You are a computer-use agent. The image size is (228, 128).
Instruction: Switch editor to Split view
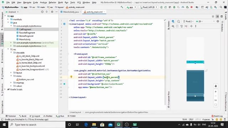pos(217,16)
